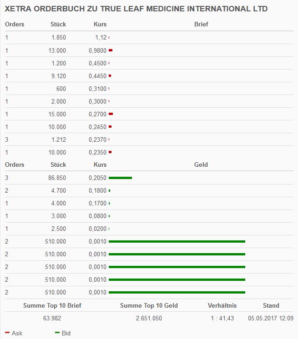298x339 pixels.
Task: Select the ask price 1,12
Action: (101, 38)
